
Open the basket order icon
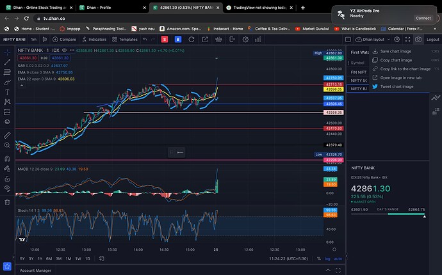218,40
